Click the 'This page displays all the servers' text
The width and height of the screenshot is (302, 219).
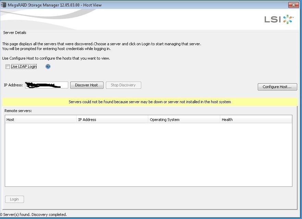pos(102,44)
